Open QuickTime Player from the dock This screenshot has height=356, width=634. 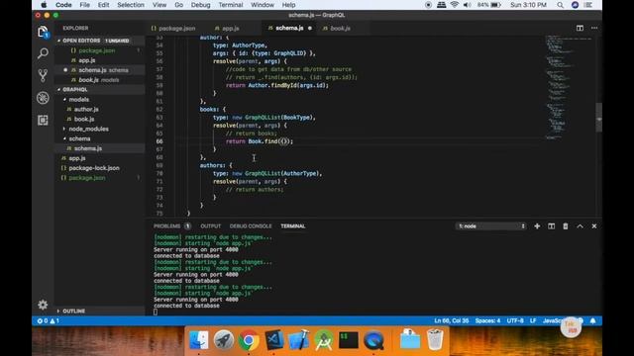click(373, 340)
